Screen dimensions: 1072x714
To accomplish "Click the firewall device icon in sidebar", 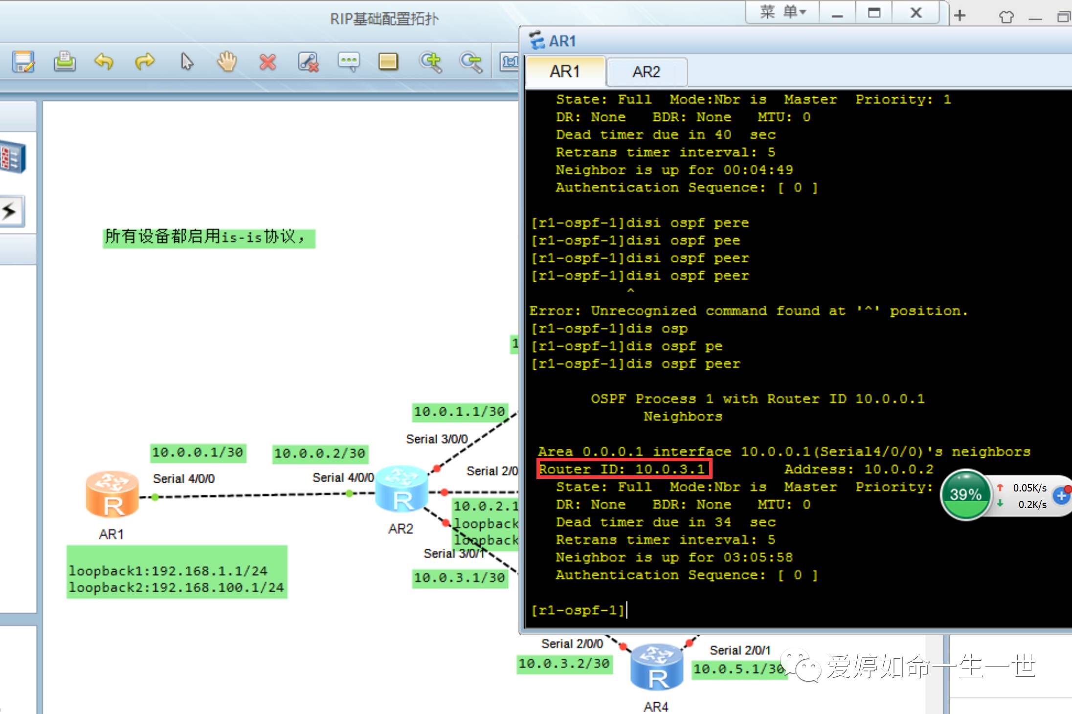I will 12,157.
